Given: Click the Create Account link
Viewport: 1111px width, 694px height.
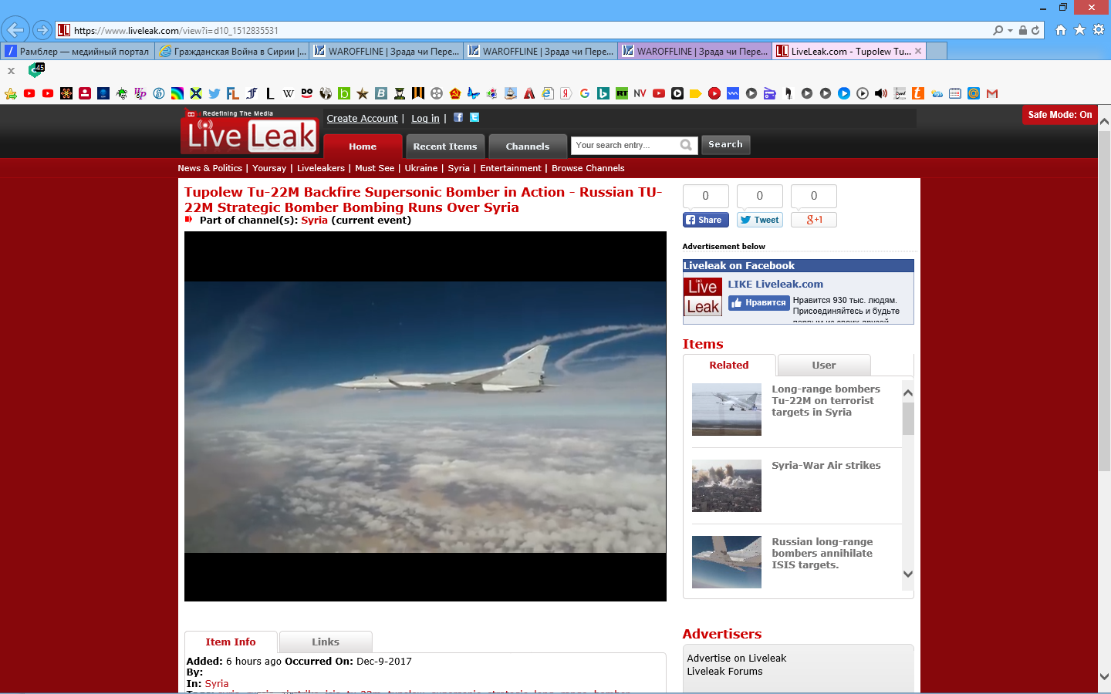Looking at the screenshot, I should click(x=362, y=118).
